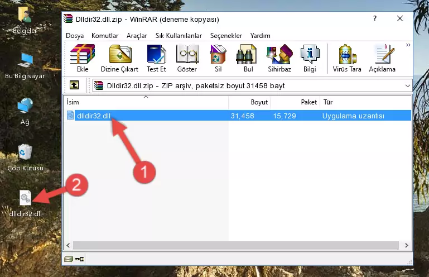429x277 pixels.
Task: Open the Yardım menu
Action: (x=260, y=36)
